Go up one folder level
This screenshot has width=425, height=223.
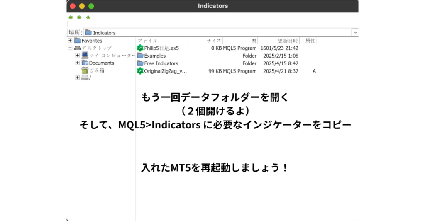coord(88,17)
